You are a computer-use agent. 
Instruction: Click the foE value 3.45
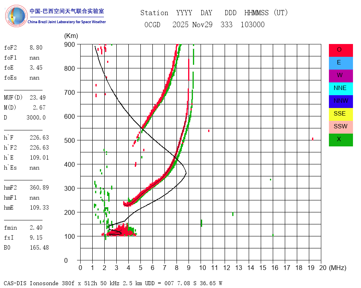pos(36,68)
